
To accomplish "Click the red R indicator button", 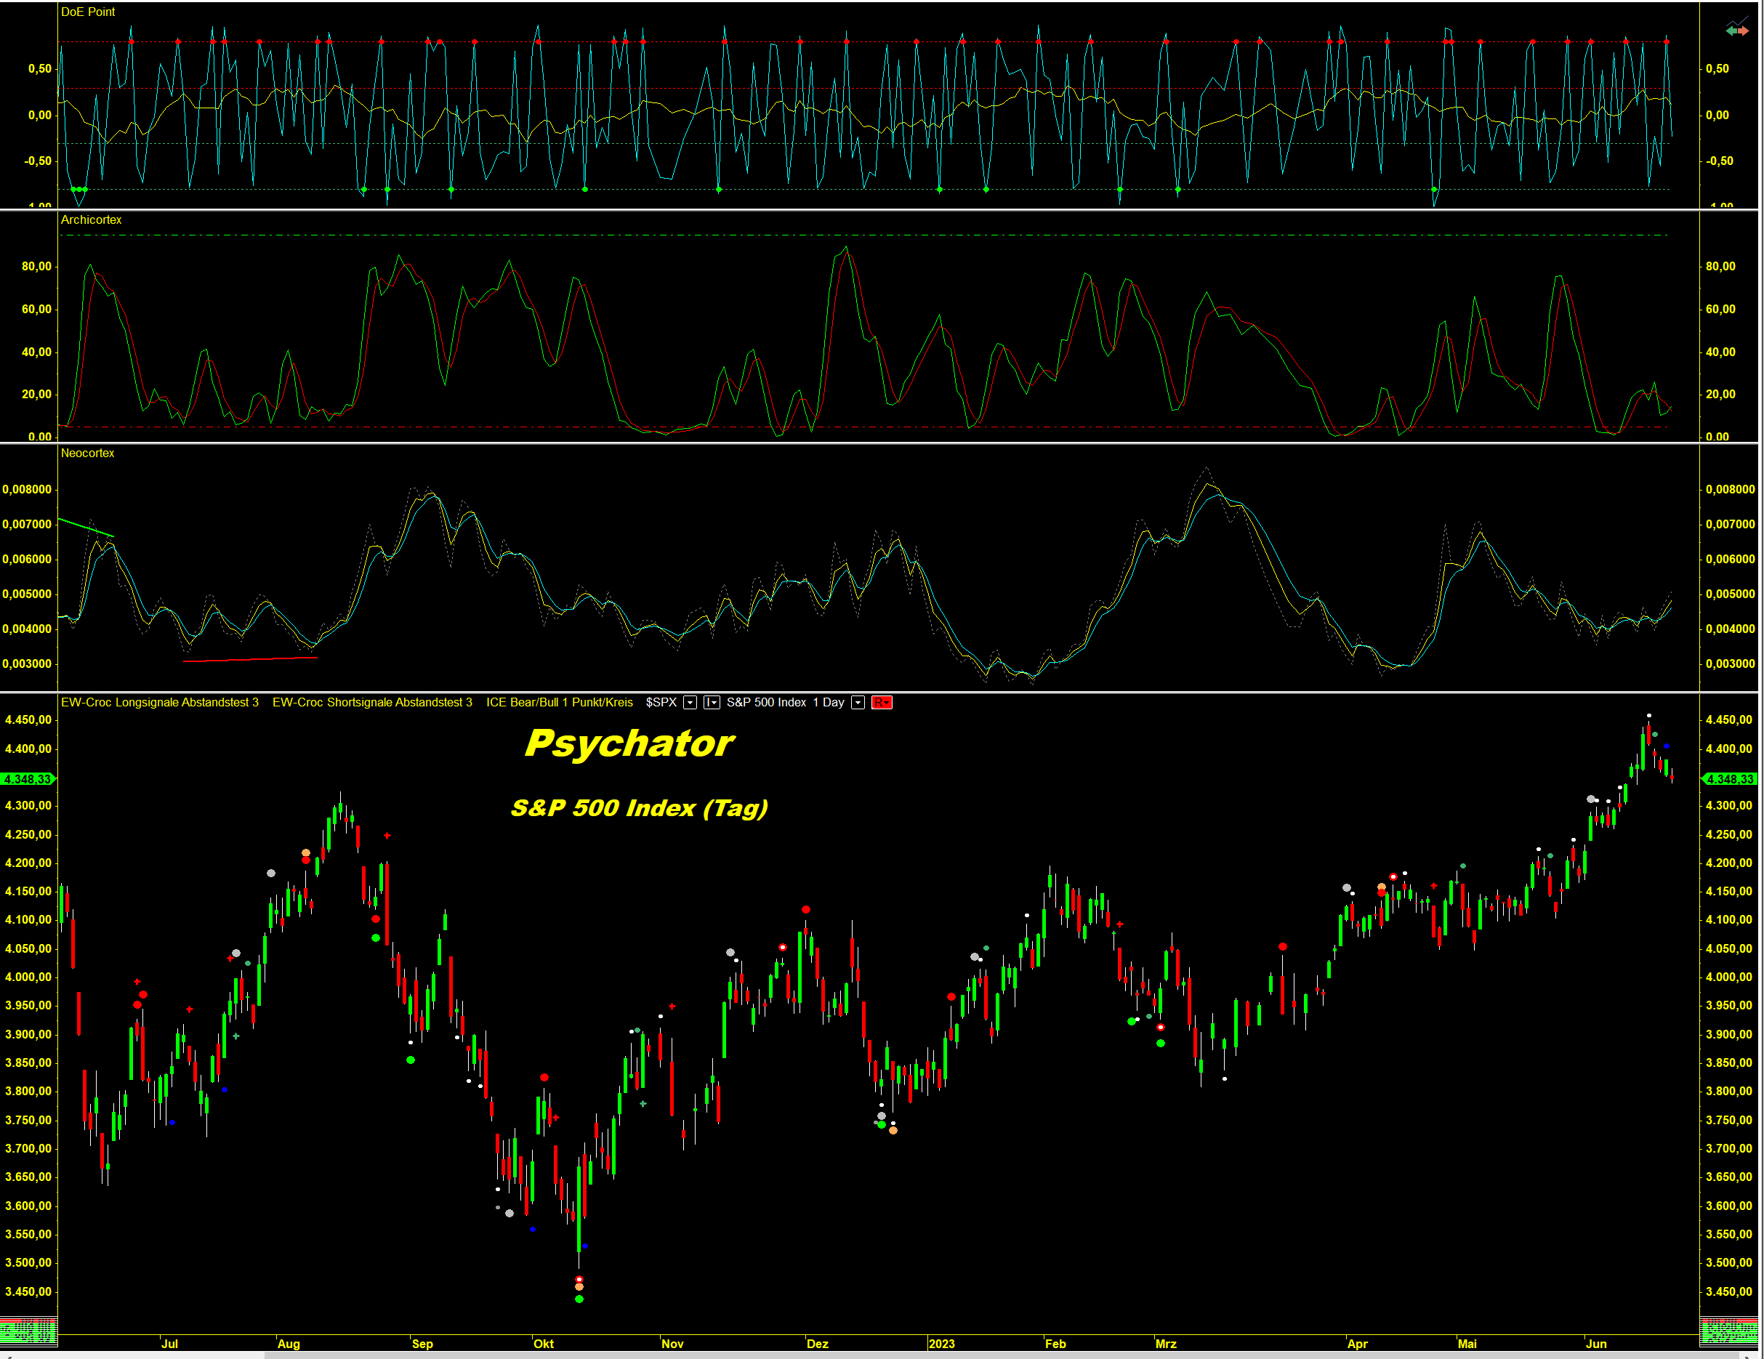I will [x=881, y=703].
